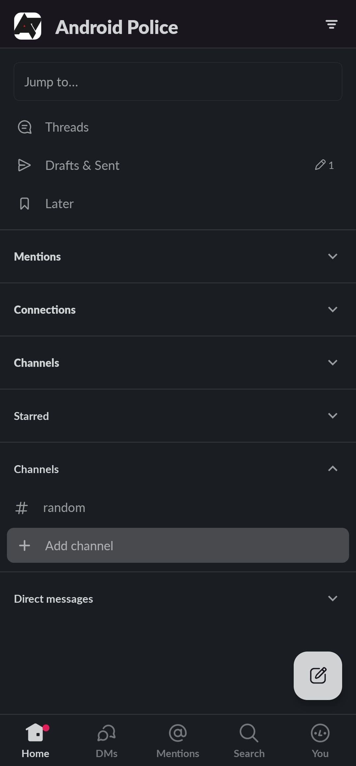Expand the Mentions section
This screenshot has width=356, height=766.
[333, 256]
